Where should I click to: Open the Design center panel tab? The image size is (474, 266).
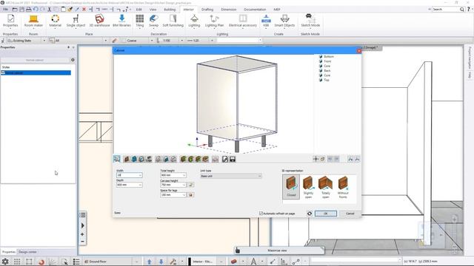coord(28,252)
